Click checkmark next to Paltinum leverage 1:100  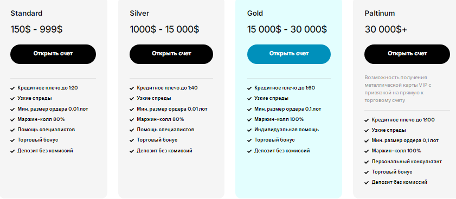(367, 120)
